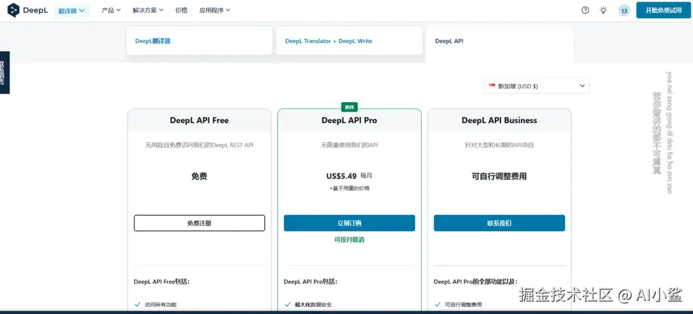The height and width of the screenshot is (314, 693).
Task: Click the US$5.49 price text
Action: 341,176
